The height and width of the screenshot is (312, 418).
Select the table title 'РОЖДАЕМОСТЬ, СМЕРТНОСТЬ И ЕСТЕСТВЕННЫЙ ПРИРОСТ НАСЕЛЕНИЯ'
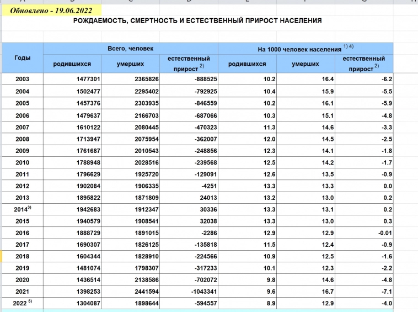tap(197, 21)
